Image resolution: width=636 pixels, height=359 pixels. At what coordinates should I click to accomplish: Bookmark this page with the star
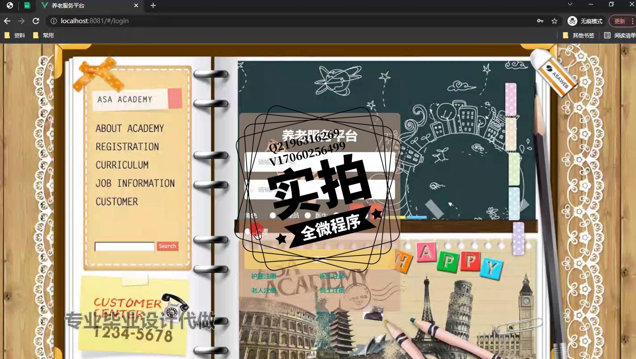(x=554, y=21)
